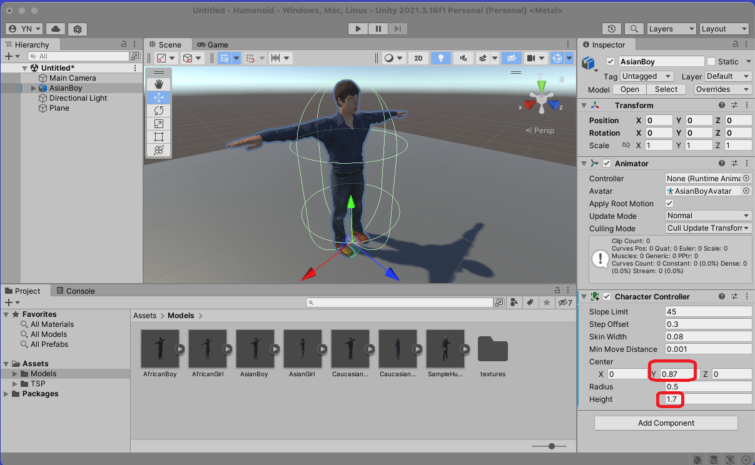The image size is (755, 465).
Task: Select the Hand tool in Scene view
Action: tap(159, 84)
